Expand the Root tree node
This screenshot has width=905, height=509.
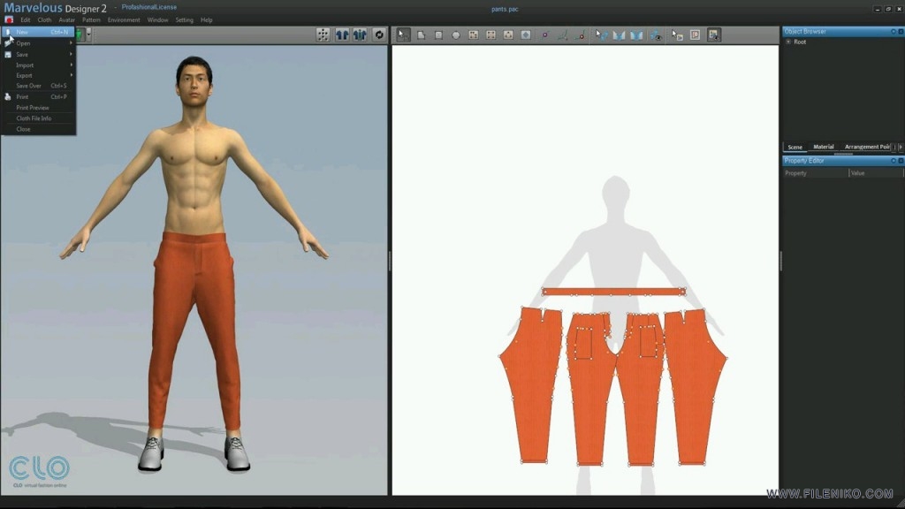click(x=788, y=42)
